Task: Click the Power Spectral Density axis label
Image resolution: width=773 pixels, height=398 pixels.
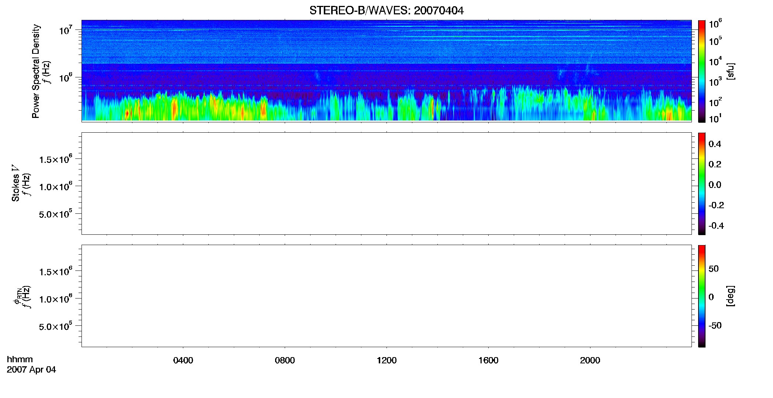Action: coord(36,71)
